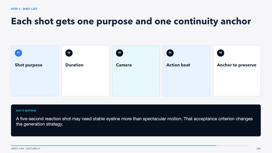Click the AMCC 5160 · LECTURE 01 footer
272x153 pixels.
coord(25,148)
